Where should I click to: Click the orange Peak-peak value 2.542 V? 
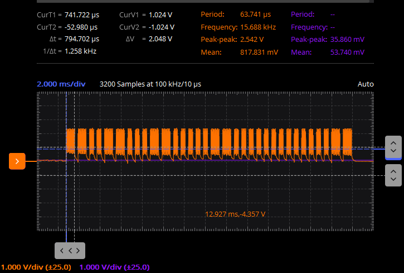coord(252,40)
